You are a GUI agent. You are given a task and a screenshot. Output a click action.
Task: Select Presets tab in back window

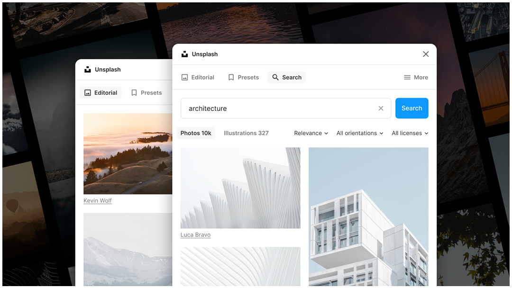click(x=146, y=93)
